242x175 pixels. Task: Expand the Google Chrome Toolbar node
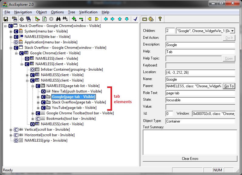pos(32,113)
